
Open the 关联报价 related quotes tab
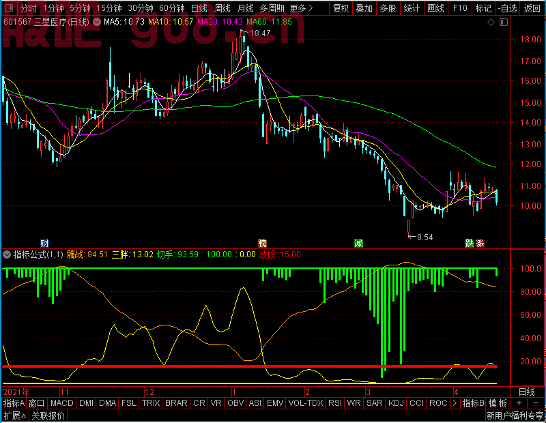point(48,415)
